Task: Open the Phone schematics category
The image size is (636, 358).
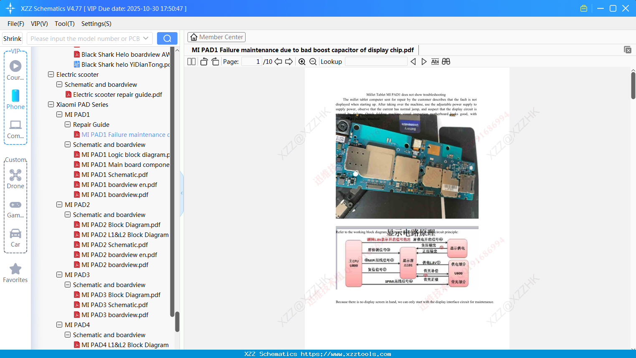Action: [x=15, y=100]
